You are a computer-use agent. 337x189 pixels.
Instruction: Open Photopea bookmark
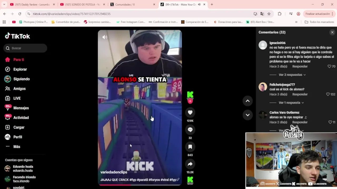[33, 22]
